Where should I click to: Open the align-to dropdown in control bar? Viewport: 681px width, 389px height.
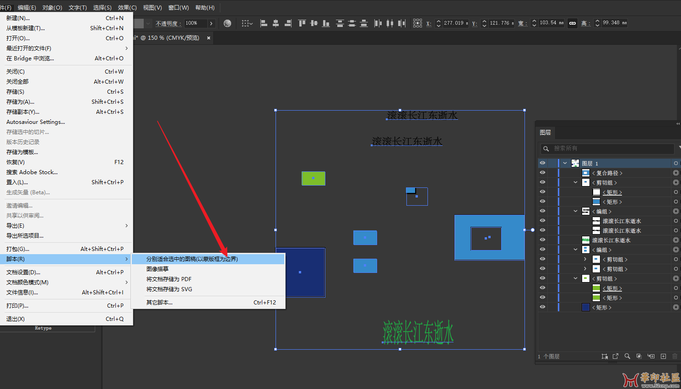coord(247,23)
